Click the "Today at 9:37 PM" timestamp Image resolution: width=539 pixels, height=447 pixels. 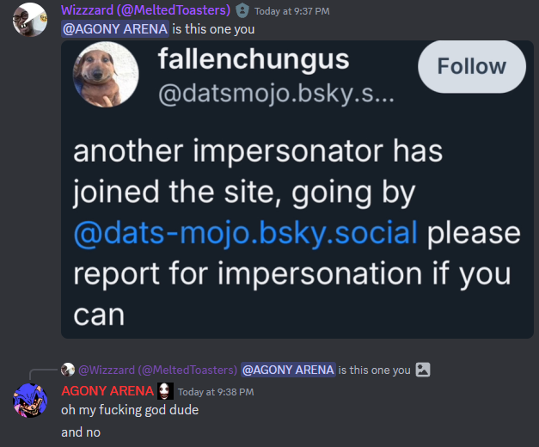tap(292, 11)
